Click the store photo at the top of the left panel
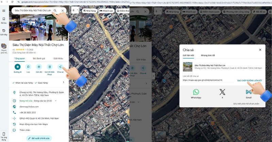 click(x=39, y=23)
